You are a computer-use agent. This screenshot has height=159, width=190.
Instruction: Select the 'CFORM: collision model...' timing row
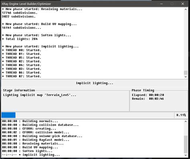(36, 133)
